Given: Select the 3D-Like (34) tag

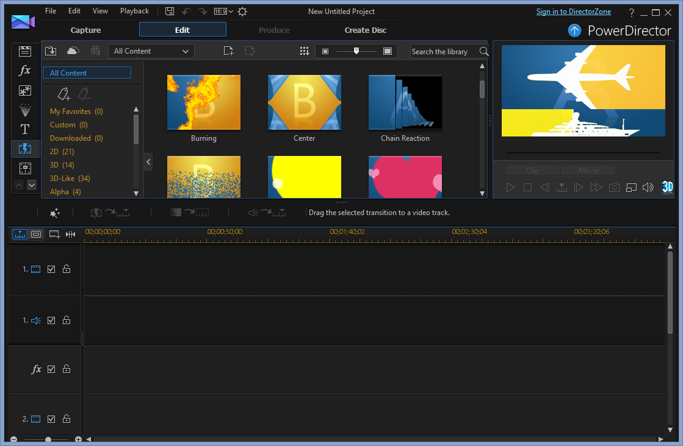Looking at the screenshot, I should pyautogui.click(x=70, y=179).
